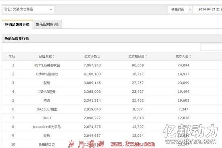Sort by 品牌名称 column header
The height and width of the screenshot is (148, 222).
click(46, 56)
